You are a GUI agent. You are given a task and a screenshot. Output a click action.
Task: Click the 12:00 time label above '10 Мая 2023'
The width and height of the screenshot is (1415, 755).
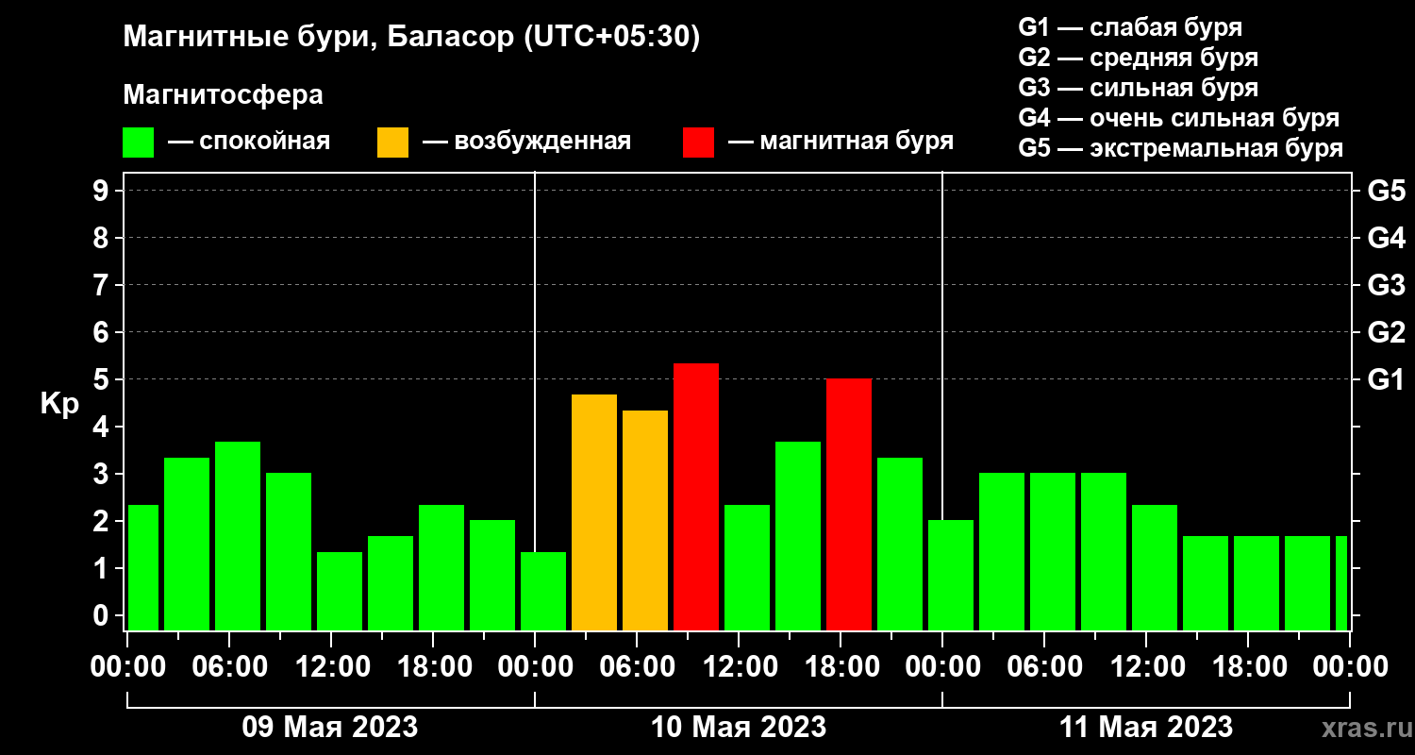tap(739, 667)
